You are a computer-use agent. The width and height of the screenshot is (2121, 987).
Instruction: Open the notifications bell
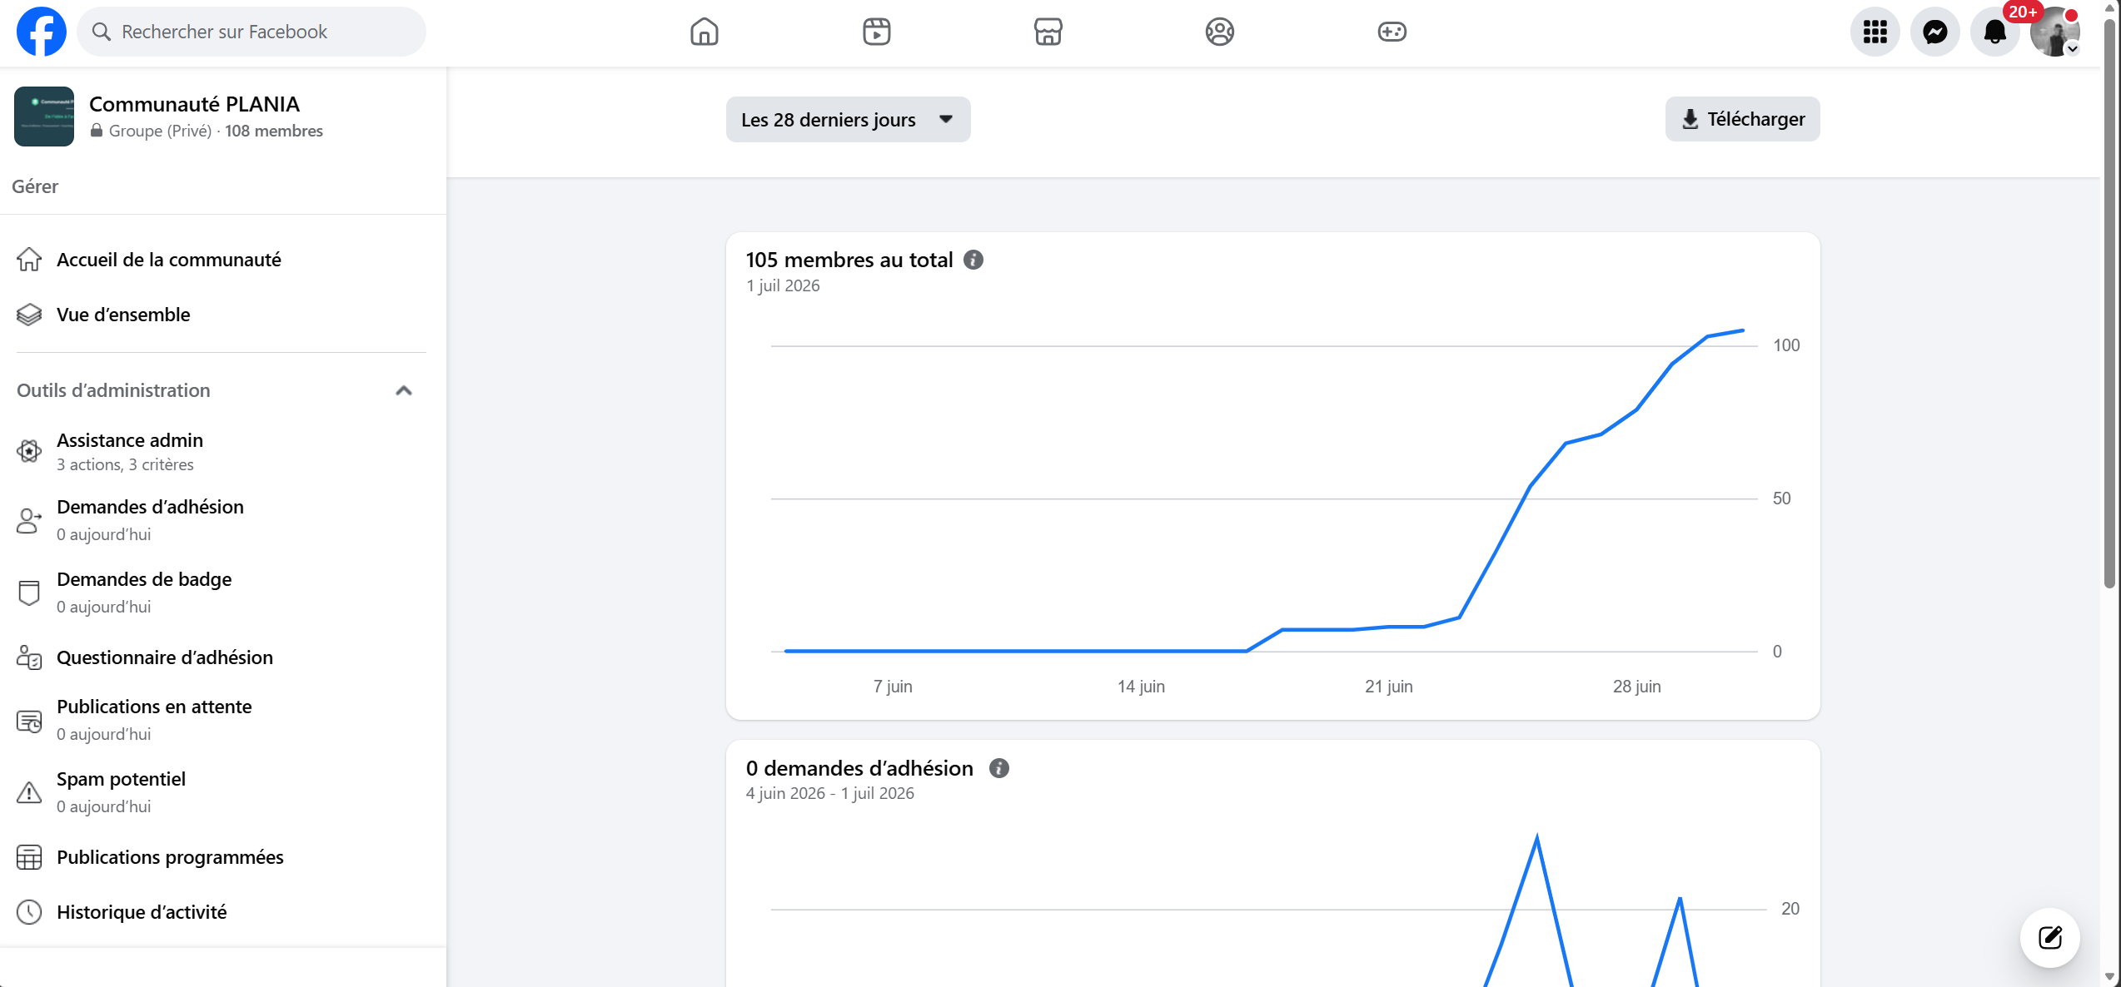pyautogui.click(x=1994, y=32)
